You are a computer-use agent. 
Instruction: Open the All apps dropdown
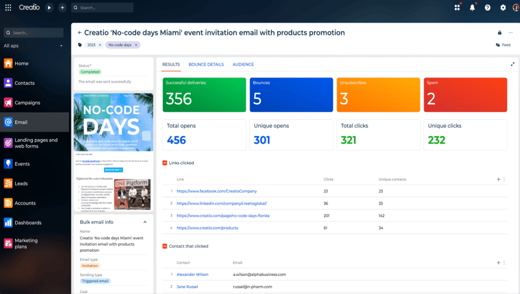(x=34, y=46)
